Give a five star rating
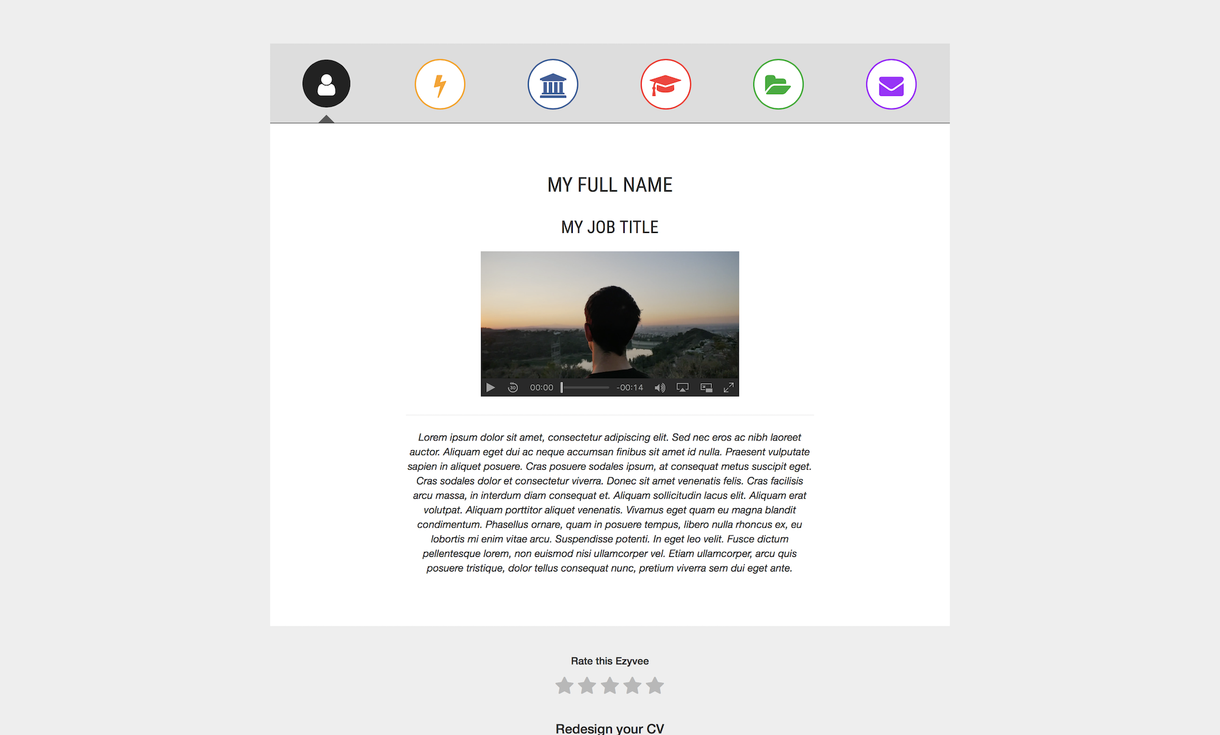1220x735 pixels. [x=655, y=686]
